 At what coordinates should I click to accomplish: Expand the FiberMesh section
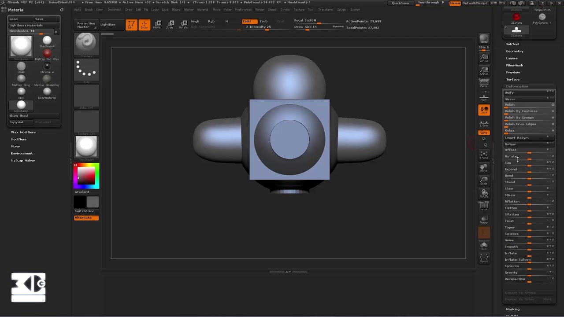point(514,65)
